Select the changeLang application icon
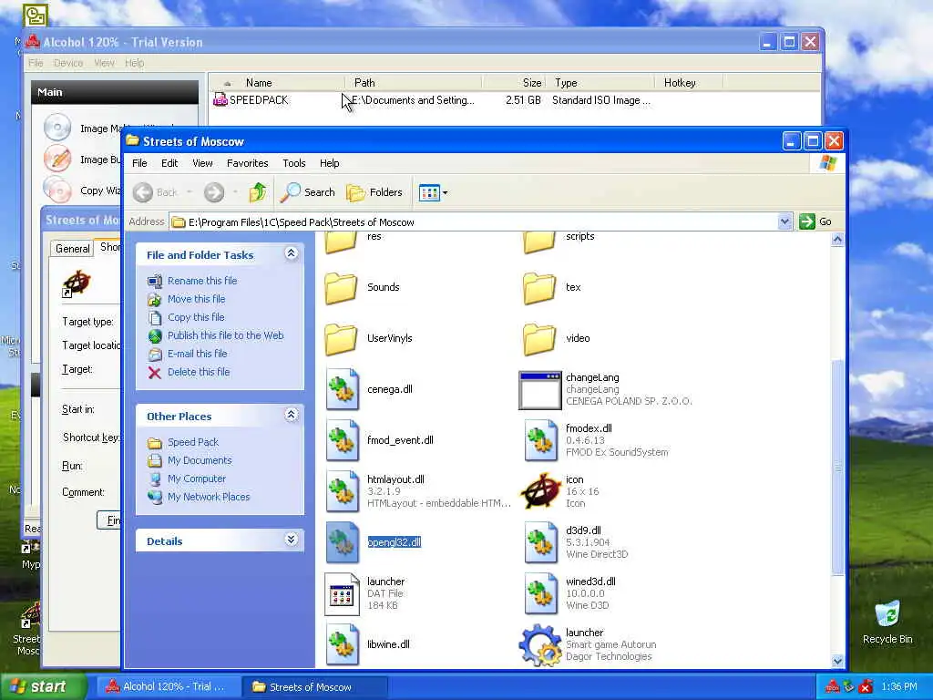The width and height of the screenshot is (933, 700). click(539, 390)
